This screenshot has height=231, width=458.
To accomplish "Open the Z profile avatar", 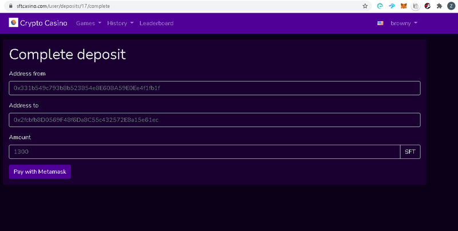I will click(451, 6).
